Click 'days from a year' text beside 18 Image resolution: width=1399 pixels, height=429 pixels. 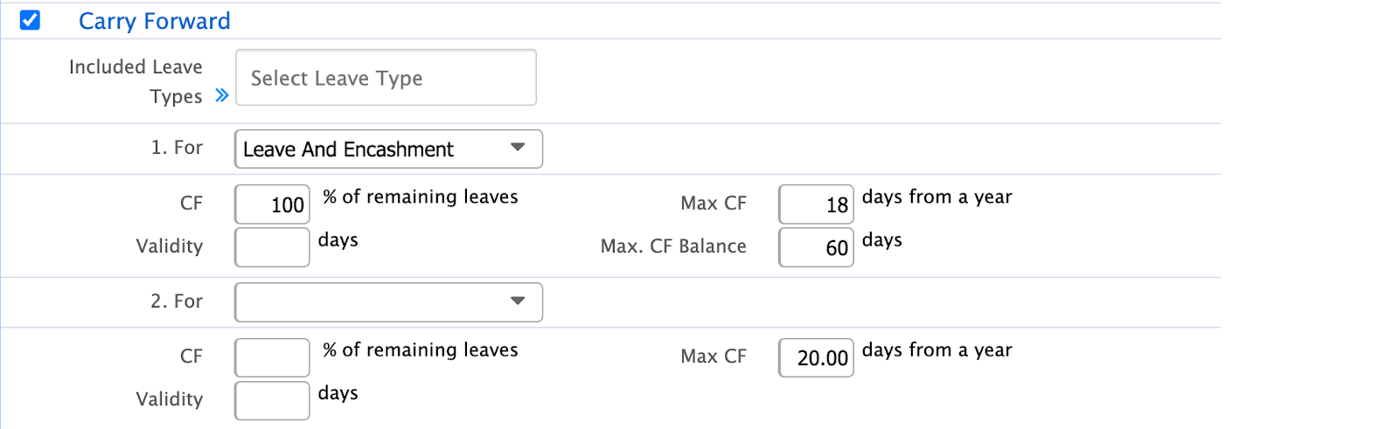(x=936, y=197)
